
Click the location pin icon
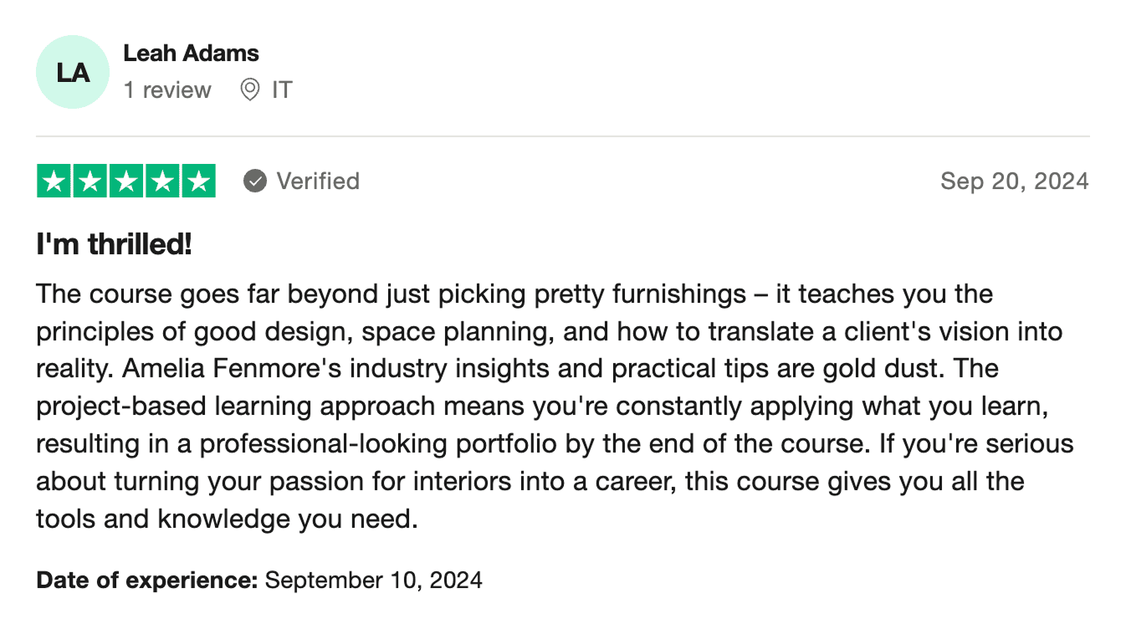tap(249, 90)
